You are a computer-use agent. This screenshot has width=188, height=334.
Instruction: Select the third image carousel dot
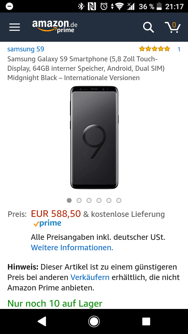[89, 200]
